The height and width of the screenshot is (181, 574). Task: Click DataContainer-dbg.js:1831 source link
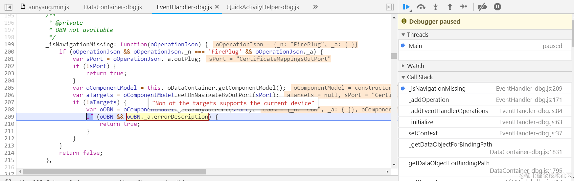point(526,152)
